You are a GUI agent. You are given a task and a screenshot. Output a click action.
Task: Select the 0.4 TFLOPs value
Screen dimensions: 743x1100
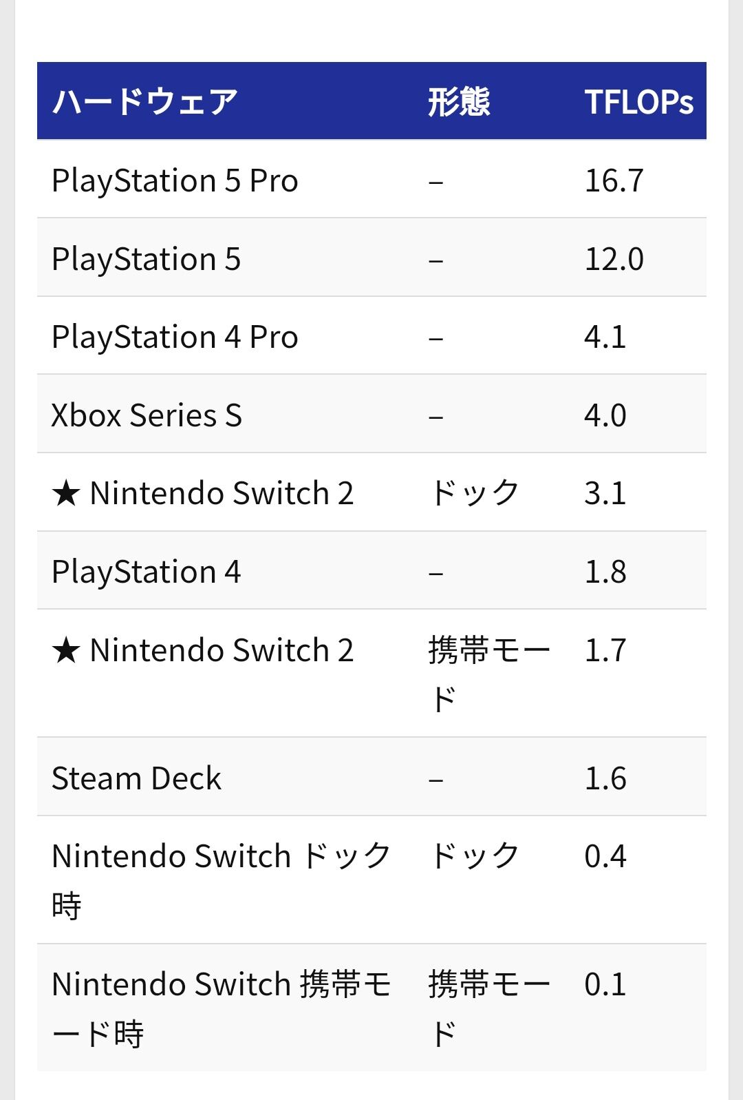click(x=605, y=857)
